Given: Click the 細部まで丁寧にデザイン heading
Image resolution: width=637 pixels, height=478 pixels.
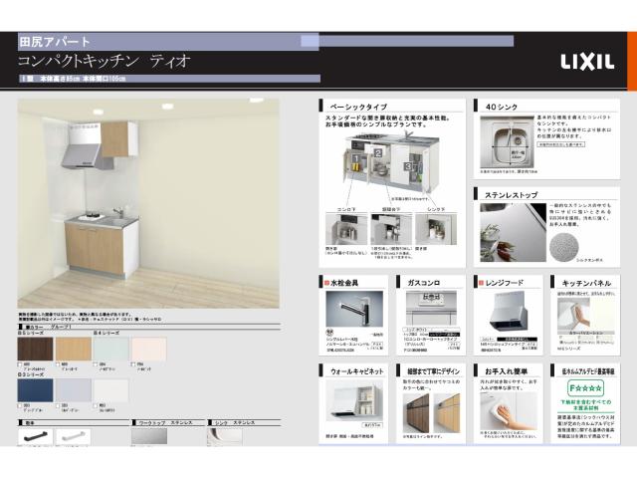Looking at the screenshot, I should [x=434, y=371].
